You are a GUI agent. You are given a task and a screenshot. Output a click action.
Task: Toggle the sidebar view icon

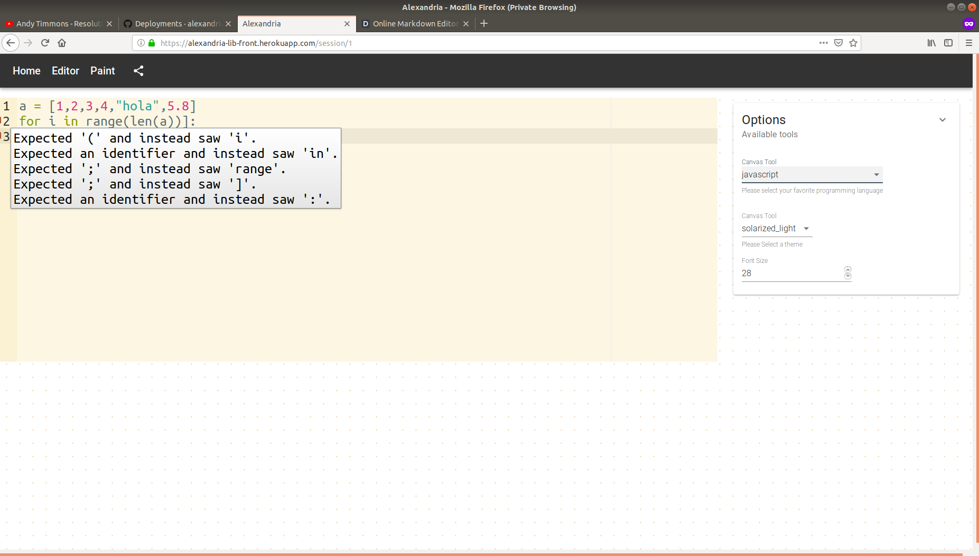point(948,43)
